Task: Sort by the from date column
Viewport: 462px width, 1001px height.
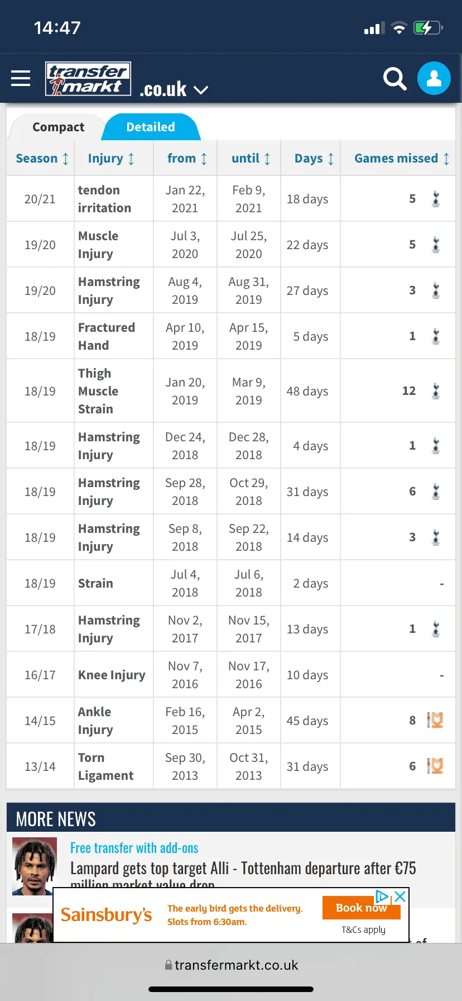Action: (187, 159)
